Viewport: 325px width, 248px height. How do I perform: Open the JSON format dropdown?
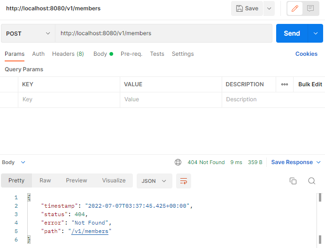tap(155, 181)
